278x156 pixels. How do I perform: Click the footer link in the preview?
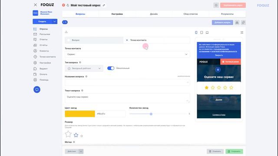[x=219, y=115]
